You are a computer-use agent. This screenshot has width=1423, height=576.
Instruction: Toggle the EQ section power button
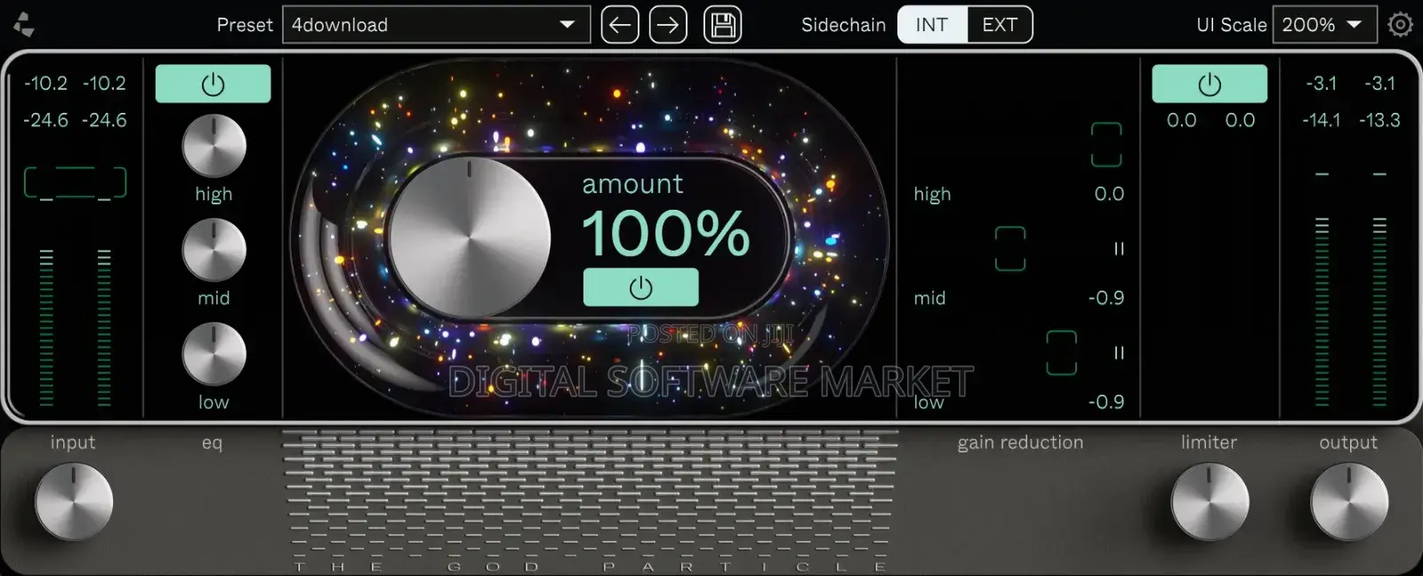pos(213,84)
